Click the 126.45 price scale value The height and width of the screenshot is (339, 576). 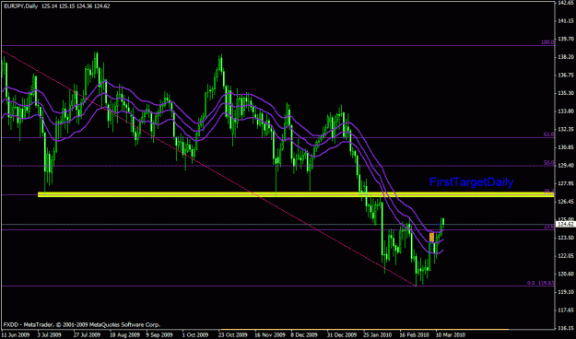coord(566,201)
